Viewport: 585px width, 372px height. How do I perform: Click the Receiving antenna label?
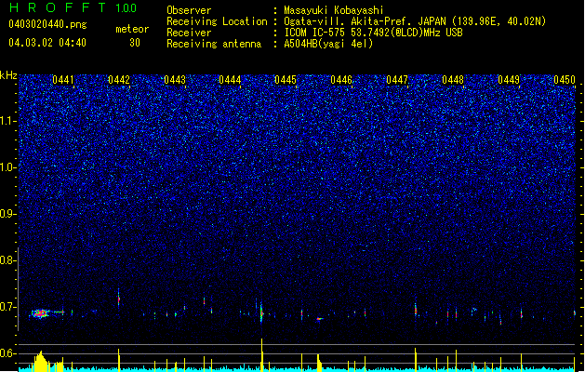[214, 44]
